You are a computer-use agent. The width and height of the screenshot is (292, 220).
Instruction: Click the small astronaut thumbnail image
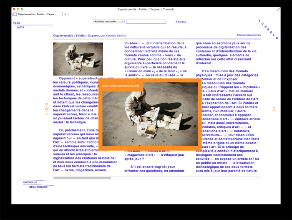tap(78, 59)
